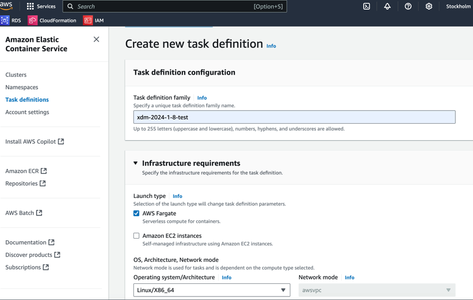Open the AWS Batch link

click(20, 213)
